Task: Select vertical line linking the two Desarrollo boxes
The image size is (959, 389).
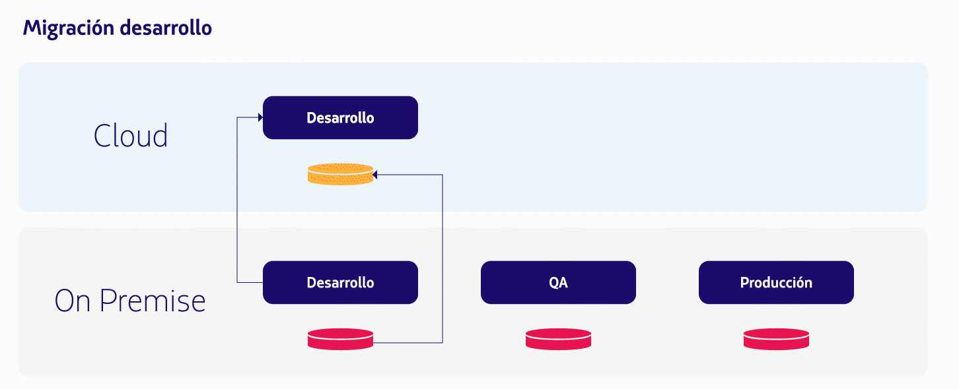Action: [236, 198]
